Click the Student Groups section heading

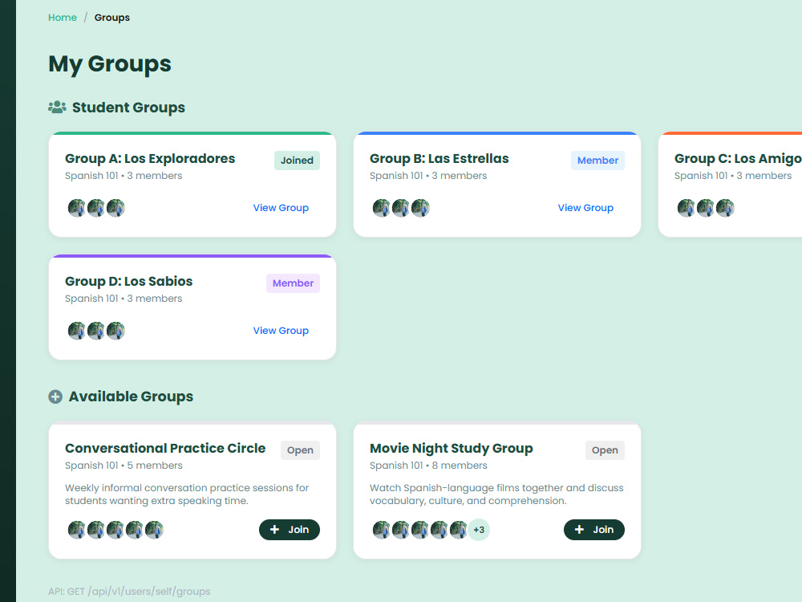pyautogui.click(x=128, y=108)
